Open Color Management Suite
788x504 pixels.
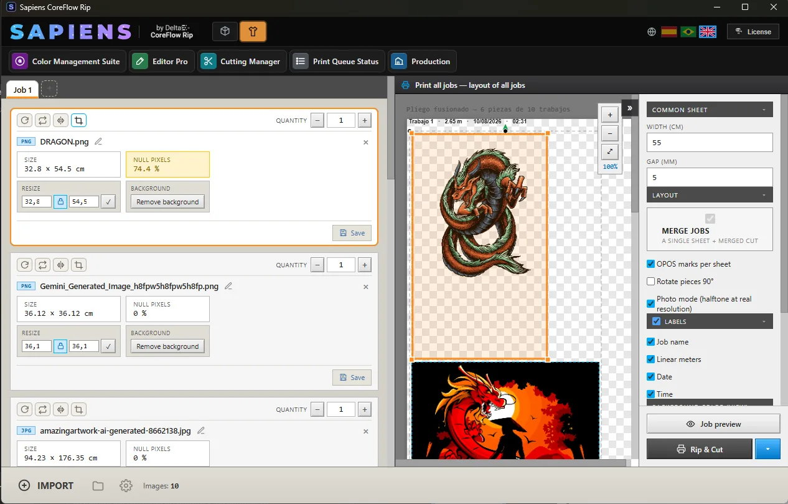pos(67,62)
